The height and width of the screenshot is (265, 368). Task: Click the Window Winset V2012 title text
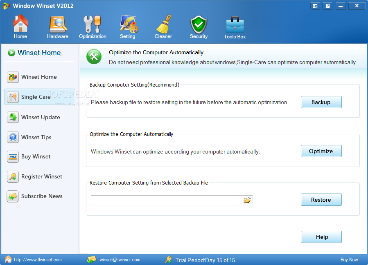[x=43, y=6]
